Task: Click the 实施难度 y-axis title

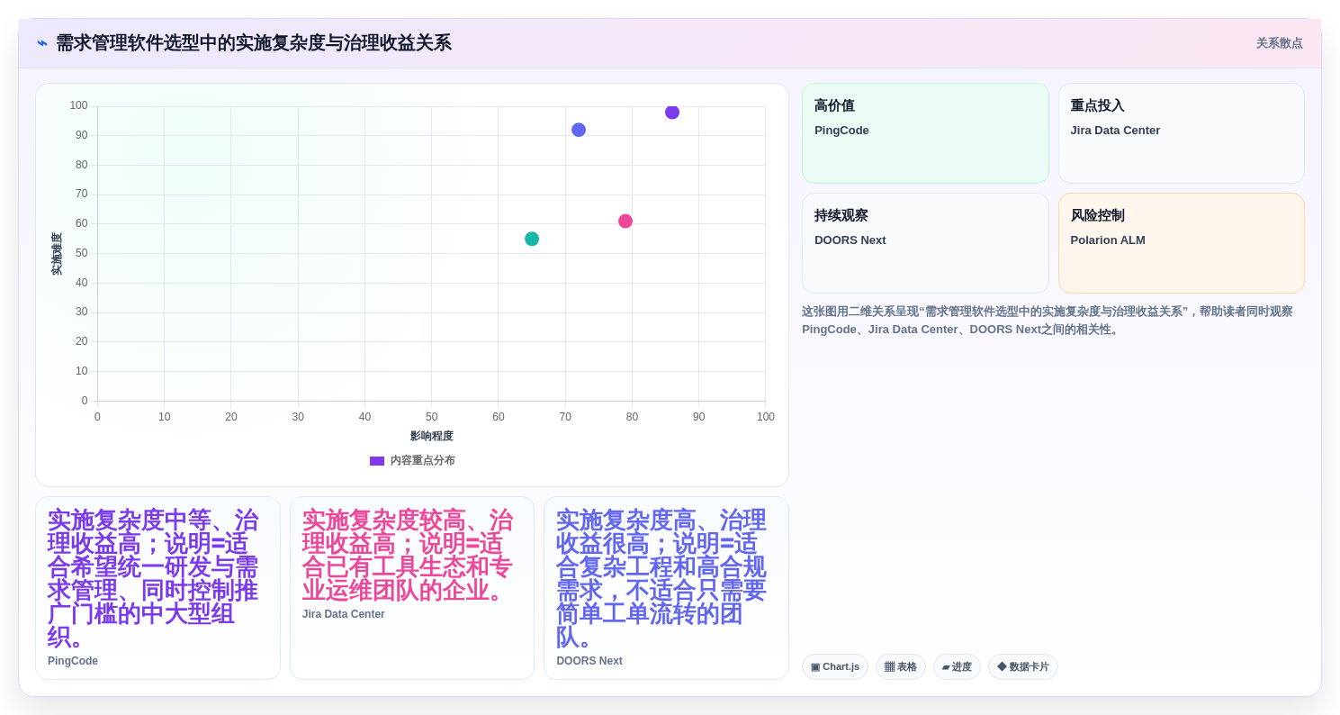Action: pos(57,254)
